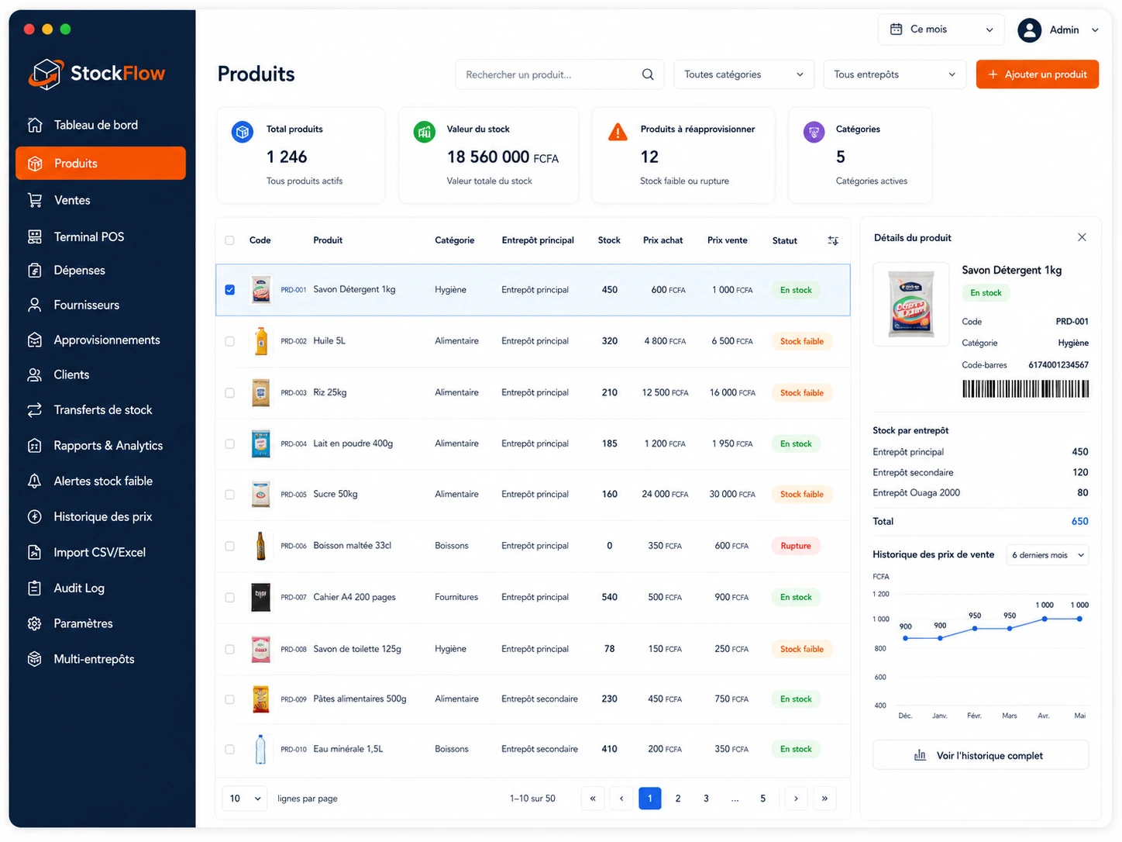Check the Eau minérale 1,5L checkbox
Image resolution: width=1122 pixels, height=842 pixels.
pyautogui.click(x=229, y=750)
